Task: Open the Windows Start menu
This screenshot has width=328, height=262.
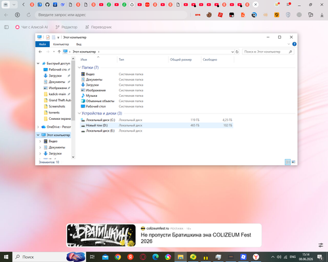Action: 6,257
